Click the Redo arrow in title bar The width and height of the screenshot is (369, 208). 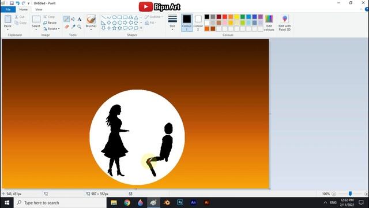[23, 3]
